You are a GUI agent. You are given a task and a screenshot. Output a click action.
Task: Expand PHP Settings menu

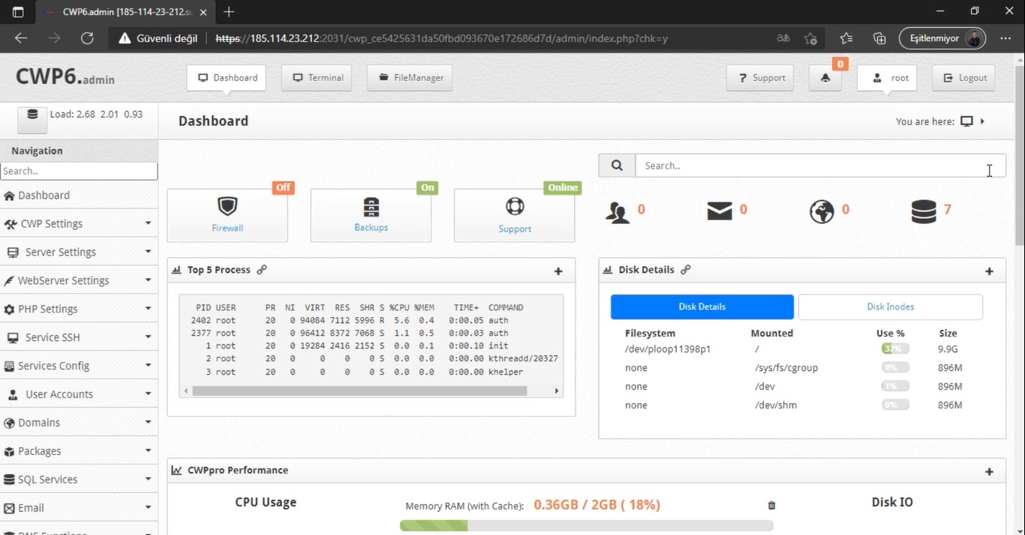tap(79, 309)
